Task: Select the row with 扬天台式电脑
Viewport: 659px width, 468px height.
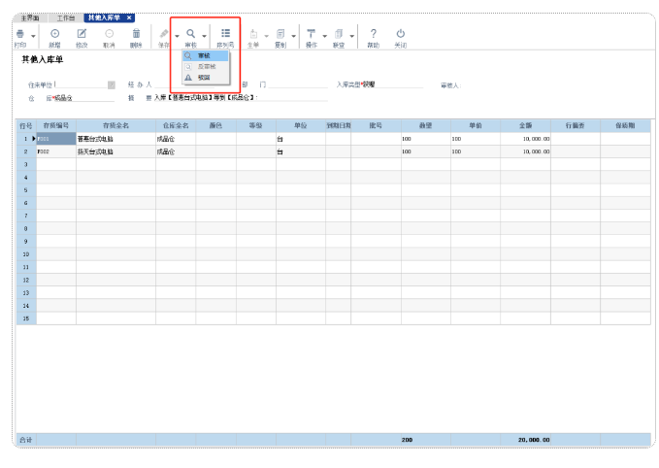Action: point(115,151)
